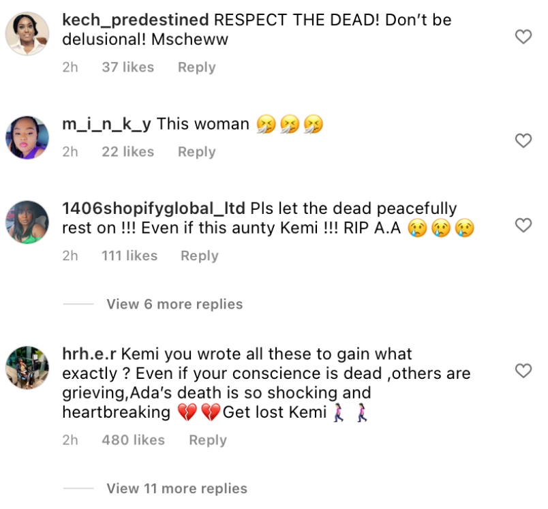Heart m_i_n_k_y's comment

point(524,141)
